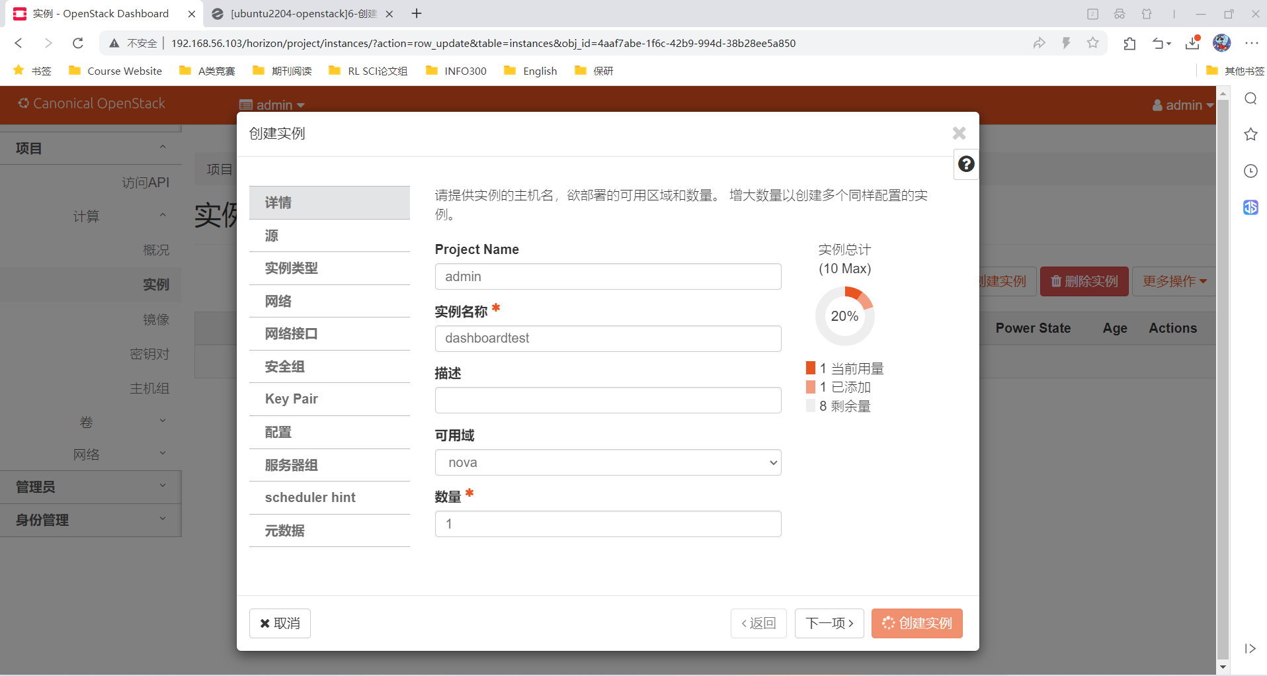Open a new browser tab
1267x676 pixels.
(417, 13)
